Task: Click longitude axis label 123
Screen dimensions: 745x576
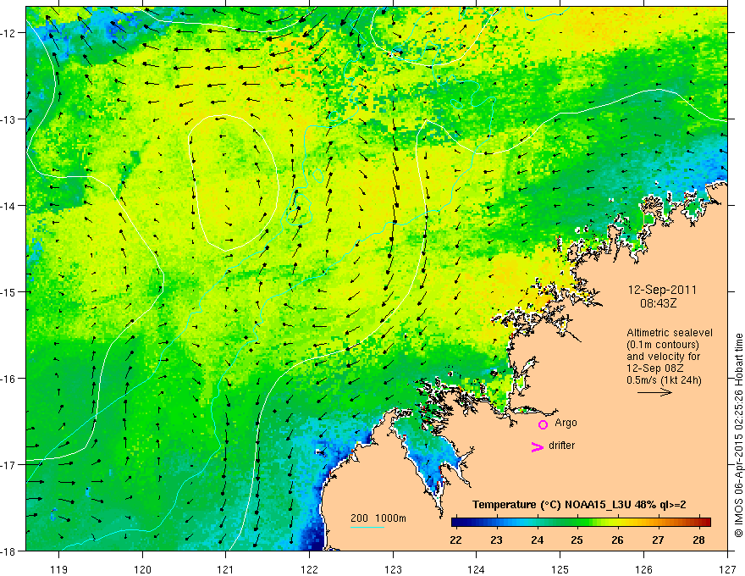Action: pyautogui.click(x=393, y=569)
